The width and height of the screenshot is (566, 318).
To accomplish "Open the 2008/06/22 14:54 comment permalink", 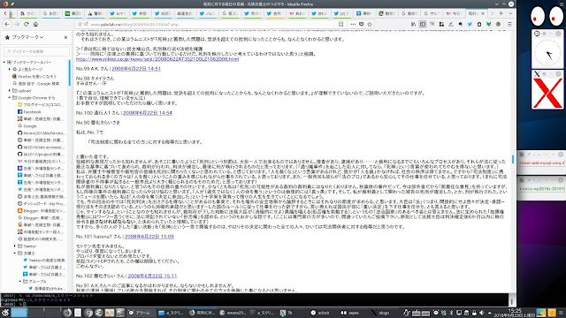I will [x=148, y=113].
